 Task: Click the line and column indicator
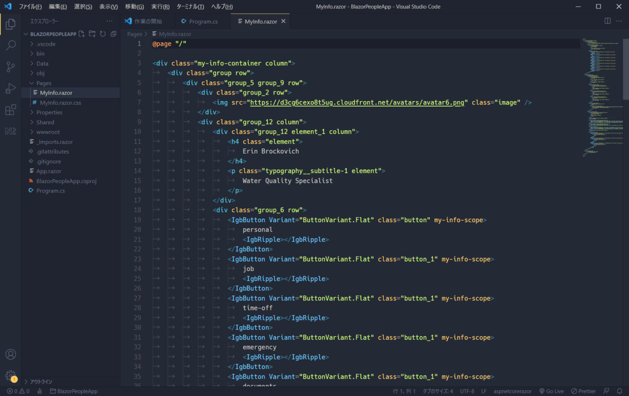404,391
